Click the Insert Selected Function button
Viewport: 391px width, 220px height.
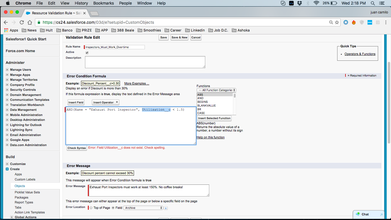[214, 118]
